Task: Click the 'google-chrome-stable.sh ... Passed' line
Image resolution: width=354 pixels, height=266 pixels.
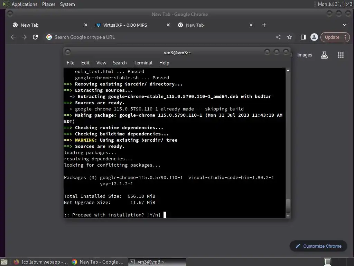Action: tap(122, 78)
